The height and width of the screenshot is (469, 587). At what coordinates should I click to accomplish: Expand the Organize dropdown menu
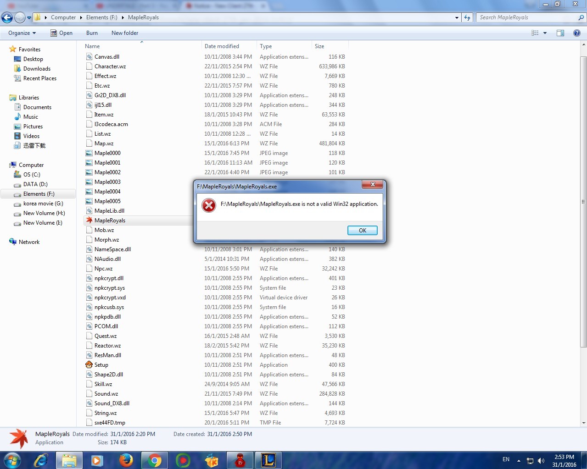(22, 33)
